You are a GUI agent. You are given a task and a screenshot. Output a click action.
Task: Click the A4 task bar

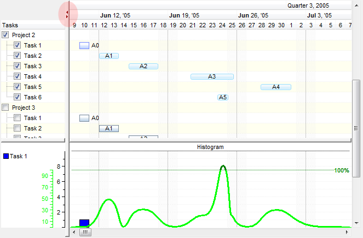click(x=275, y=87)
